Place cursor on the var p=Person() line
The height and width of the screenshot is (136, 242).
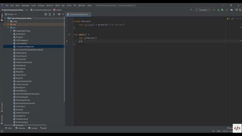(x=88, y=38)
